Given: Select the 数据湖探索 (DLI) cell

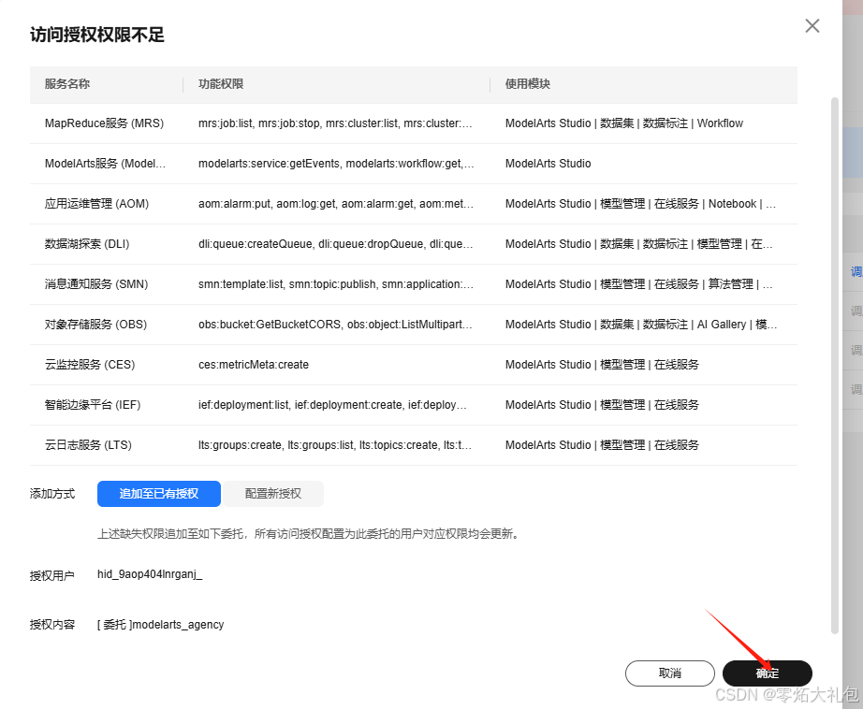Looking at the screenshot, I should (x=87, y=244).
